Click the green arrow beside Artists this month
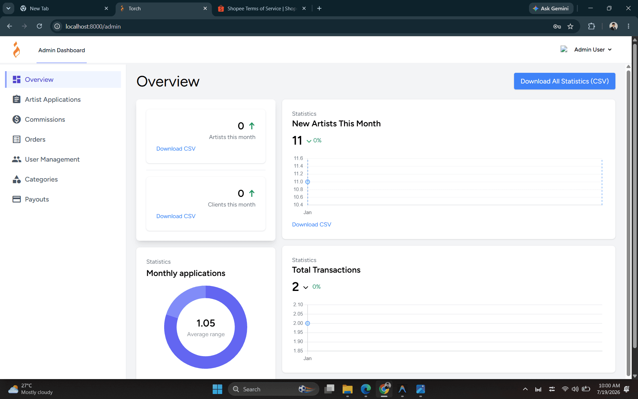The height and width of the screenshot is (399, 638). [x=252, y=126]
